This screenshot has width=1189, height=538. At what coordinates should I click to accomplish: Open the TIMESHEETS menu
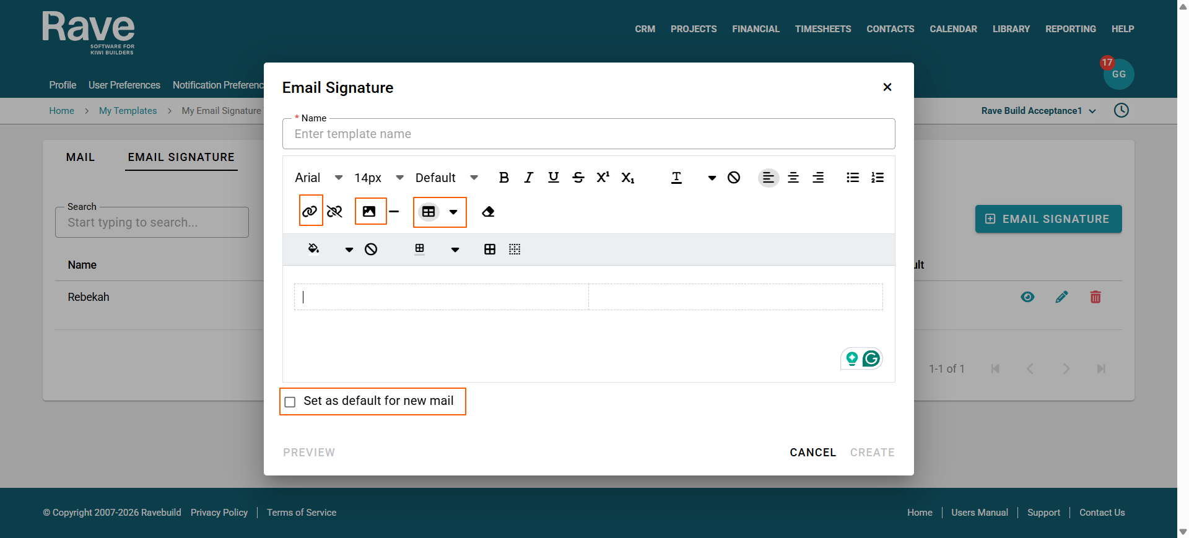[823, 29]
